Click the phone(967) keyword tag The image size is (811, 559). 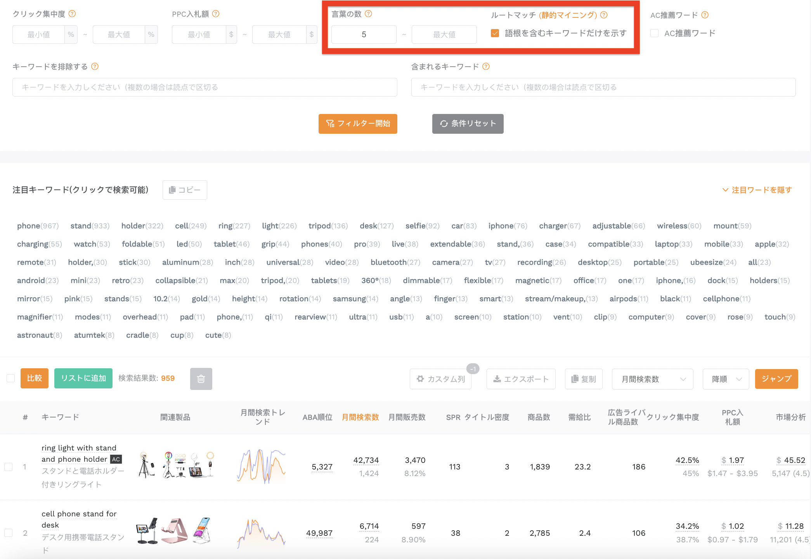click(x=38, y=226)
